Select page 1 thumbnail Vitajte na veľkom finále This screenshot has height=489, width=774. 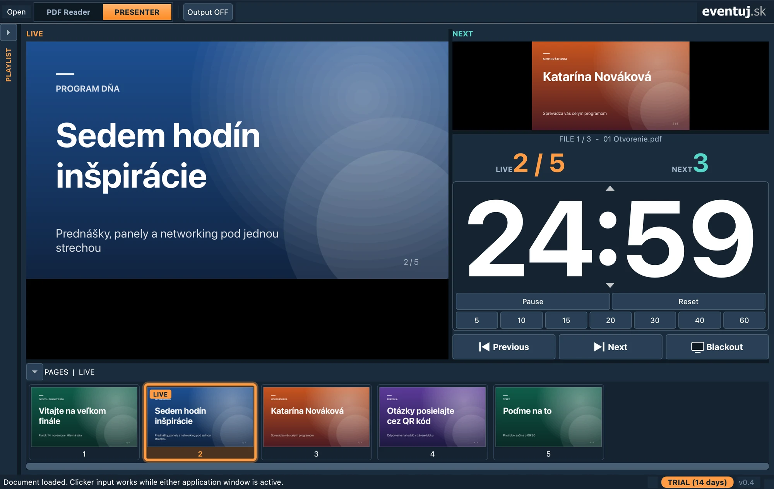tap(84, 422)
